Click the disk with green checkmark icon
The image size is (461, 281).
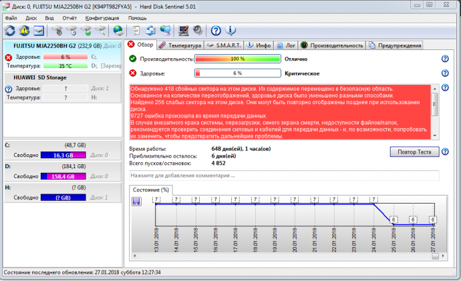(x=86, y=31)
